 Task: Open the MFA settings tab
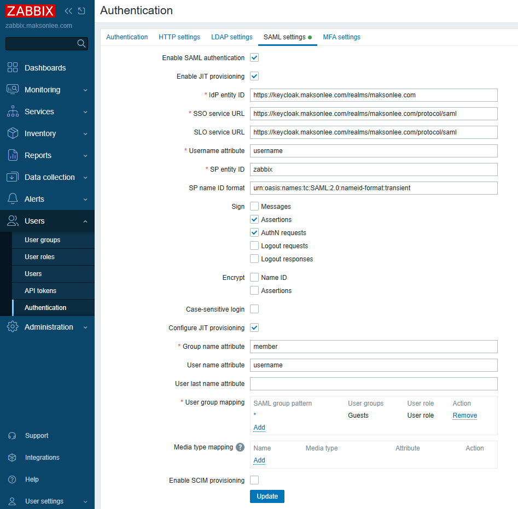(341, 37)
